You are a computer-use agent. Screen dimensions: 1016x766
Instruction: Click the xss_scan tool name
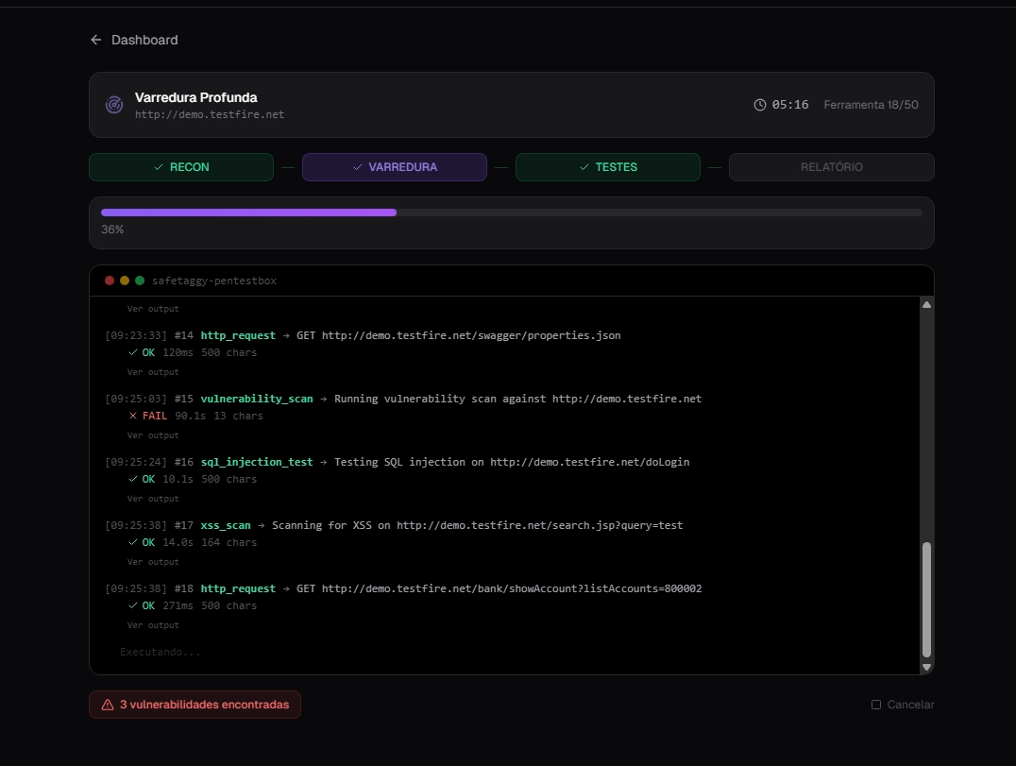pyautogui.click(x=226, y=525)
